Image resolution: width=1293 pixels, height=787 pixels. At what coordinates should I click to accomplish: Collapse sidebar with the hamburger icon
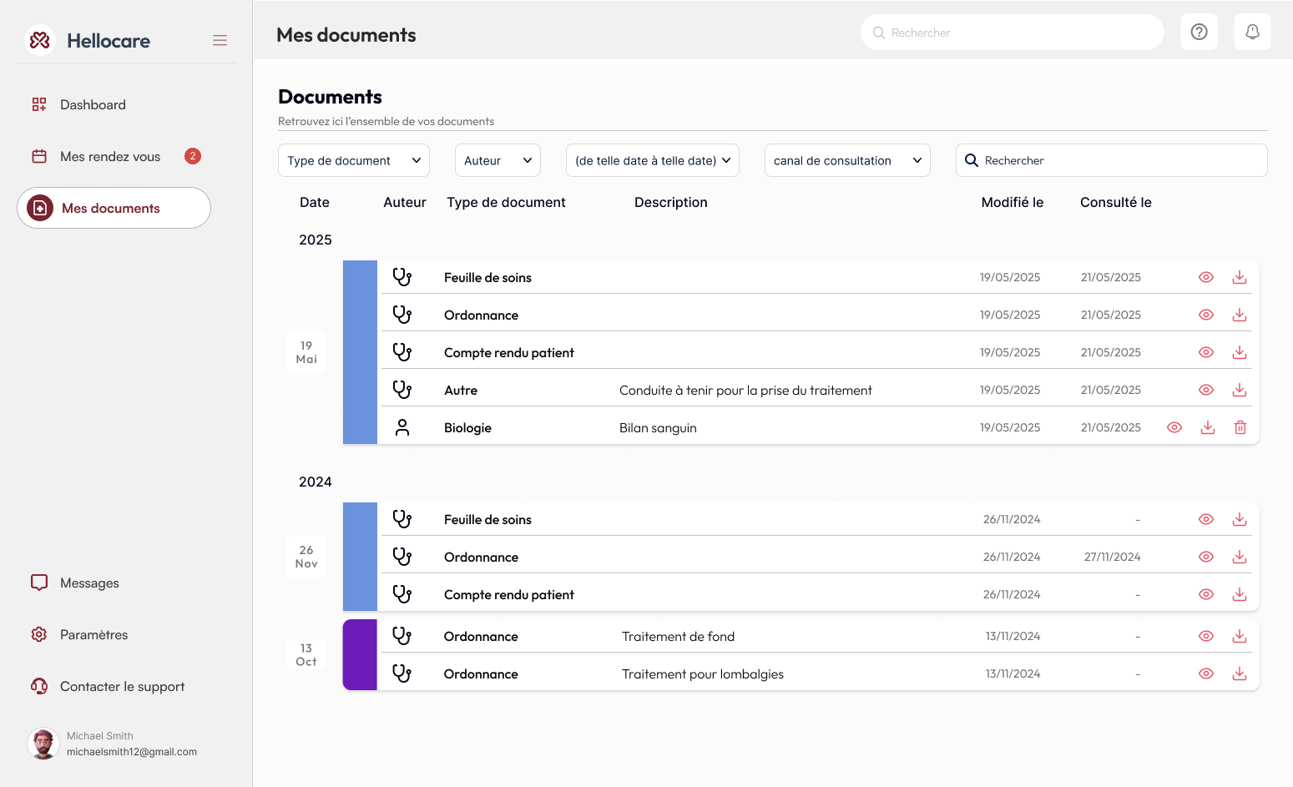tap(220, 40)
